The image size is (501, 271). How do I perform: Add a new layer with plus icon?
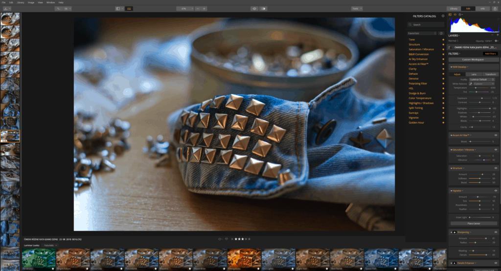pos(497,36)
